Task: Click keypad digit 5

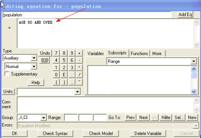Action: [x=64, y=60]
